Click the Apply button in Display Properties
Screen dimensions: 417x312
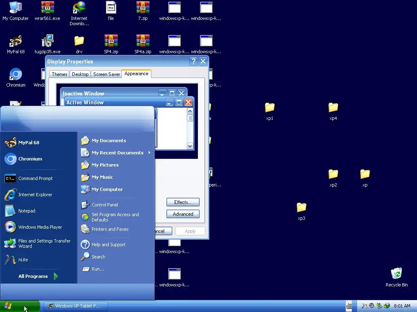click(190, 231)
